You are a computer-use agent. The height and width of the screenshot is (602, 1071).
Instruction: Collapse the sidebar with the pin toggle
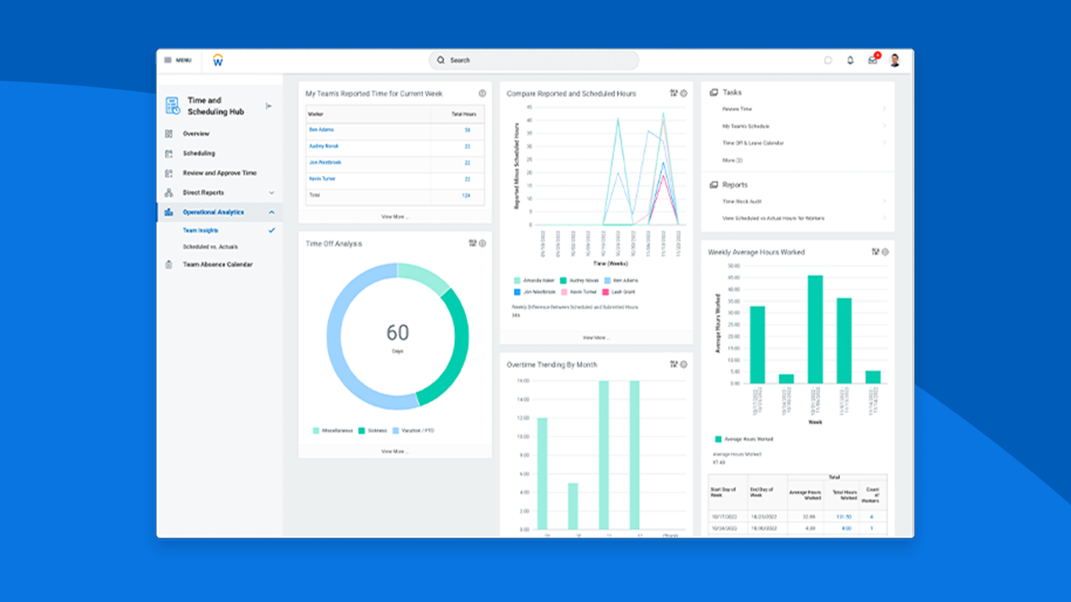coord(269,106)
